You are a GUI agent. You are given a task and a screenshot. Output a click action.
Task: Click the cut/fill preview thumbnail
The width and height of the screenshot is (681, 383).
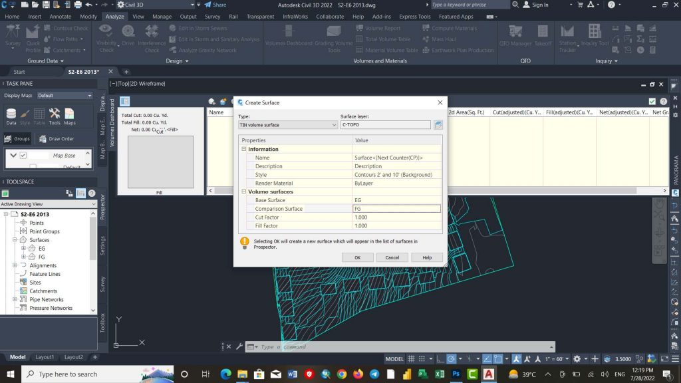(161, 162)
